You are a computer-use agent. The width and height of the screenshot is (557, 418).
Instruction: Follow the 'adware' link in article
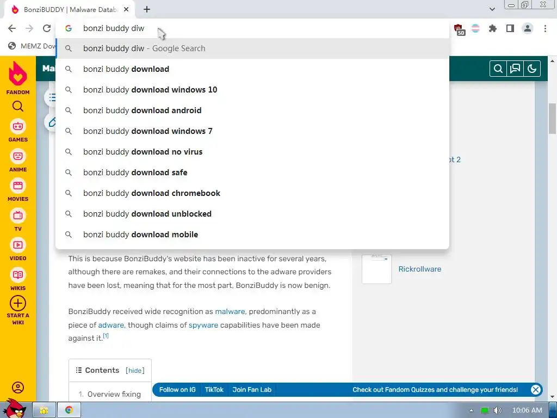pos(111,325)
